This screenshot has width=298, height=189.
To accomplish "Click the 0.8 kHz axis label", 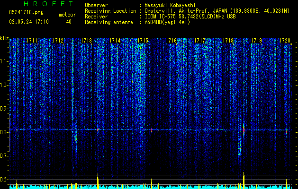I will tap(4, 132).
